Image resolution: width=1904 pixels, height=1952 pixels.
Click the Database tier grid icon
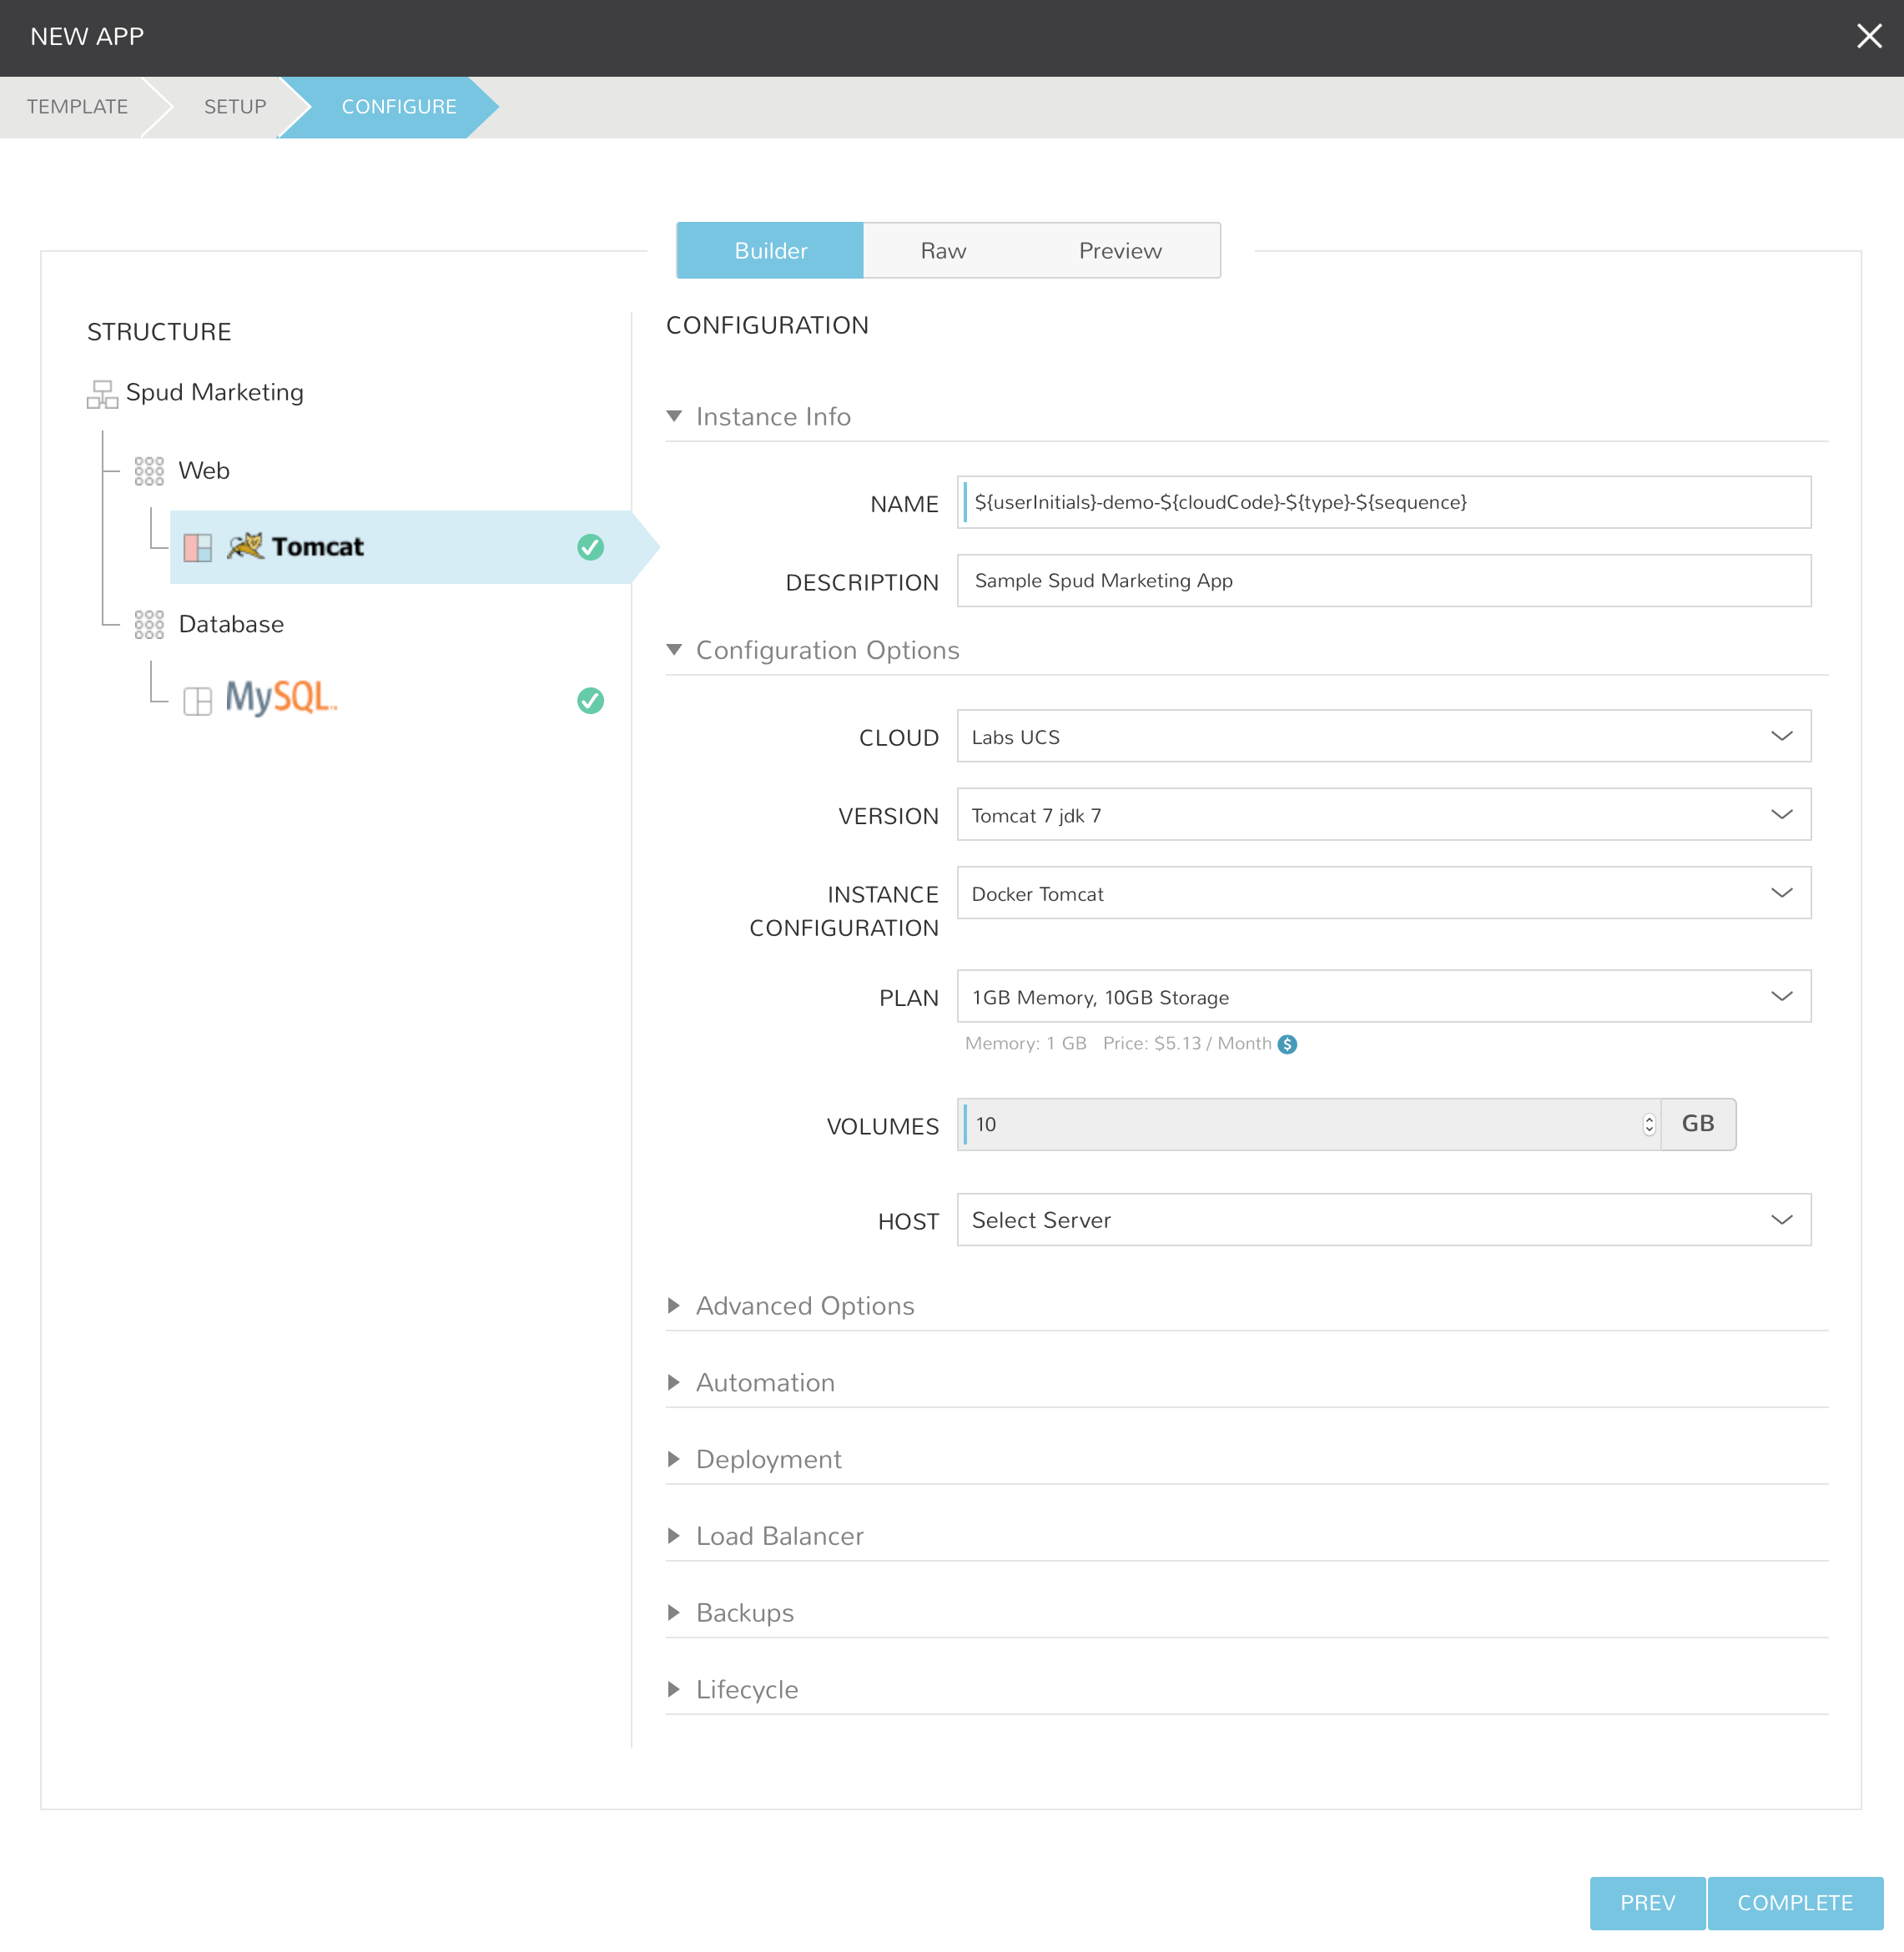tap(149, 625)
